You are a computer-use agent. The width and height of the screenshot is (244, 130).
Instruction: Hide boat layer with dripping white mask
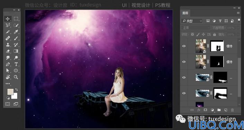click(x=184, y=77)
